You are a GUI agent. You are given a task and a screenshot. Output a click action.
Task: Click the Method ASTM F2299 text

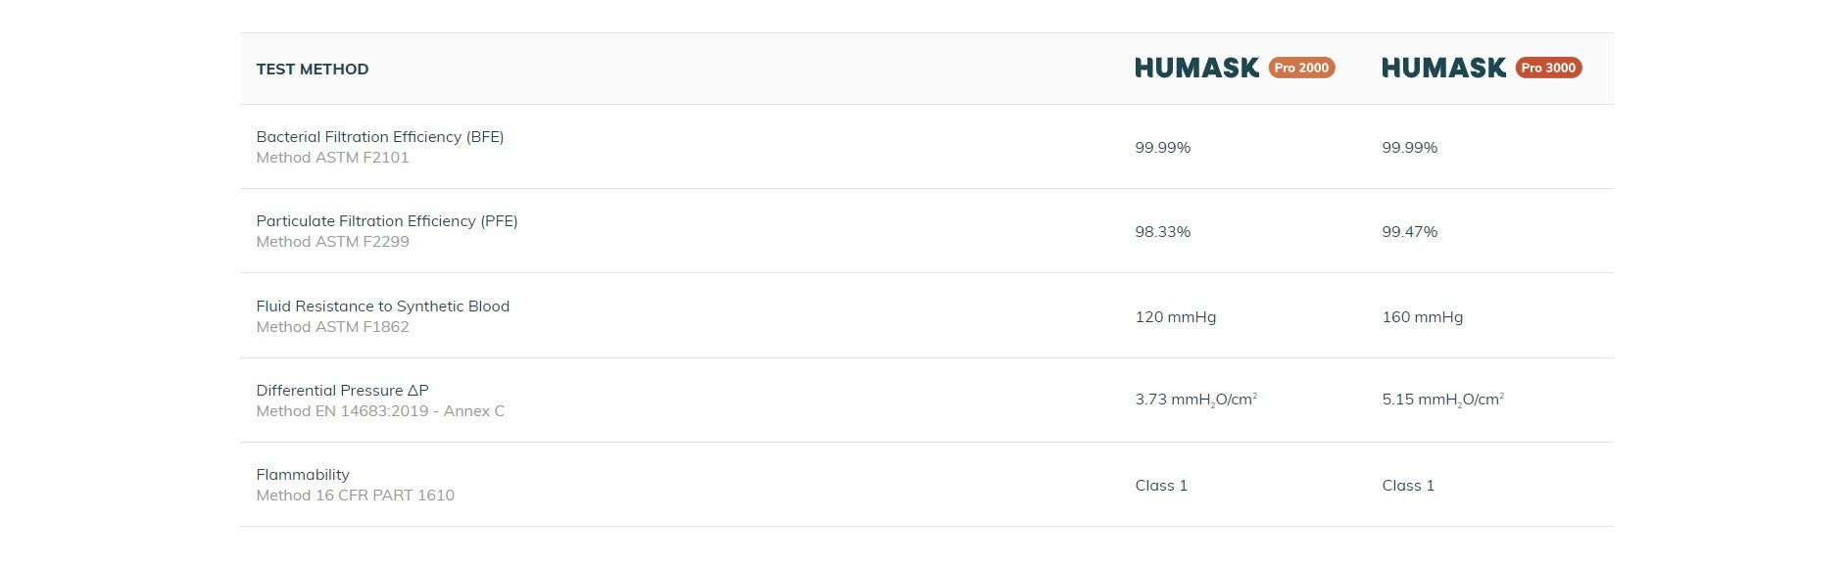332,242
